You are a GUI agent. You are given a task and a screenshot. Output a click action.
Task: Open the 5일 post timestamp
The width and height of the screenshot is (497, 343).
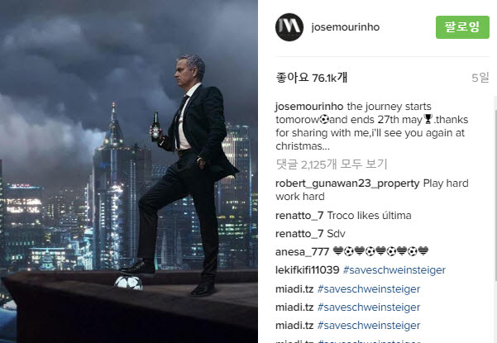coord(480,78)
